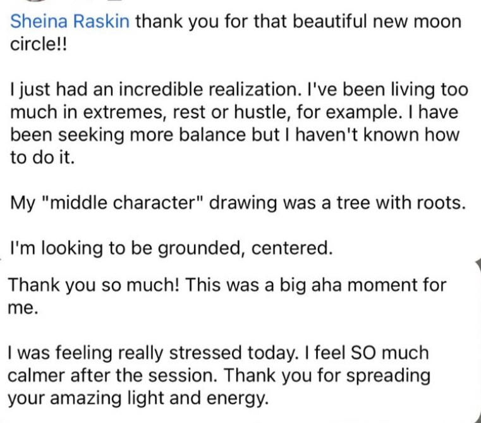Click the text "thank you for that beautiful new moon"
This screenshot has height=423, width=481.
click(298, 22)
